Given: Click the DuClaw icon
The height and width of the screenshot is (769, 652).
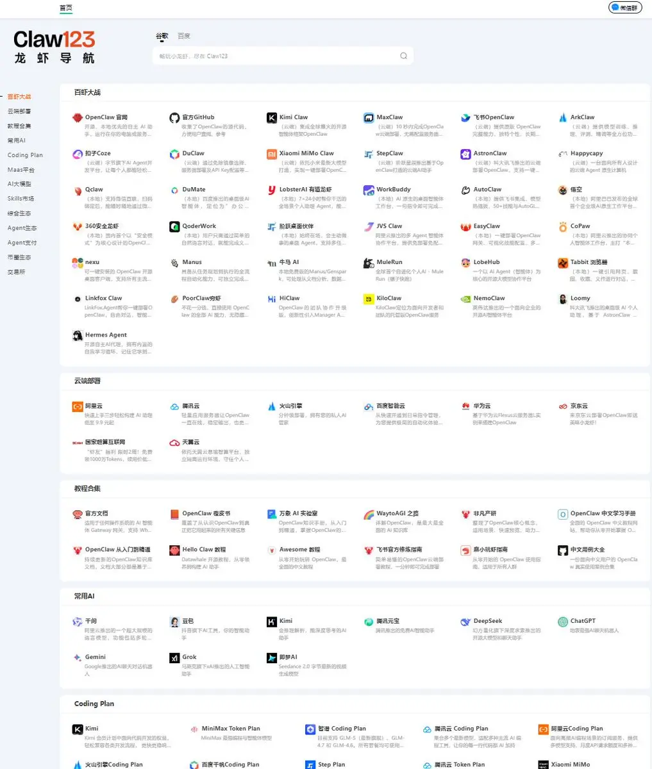Looking at the screenshot, I should click(x=174, y=154).
